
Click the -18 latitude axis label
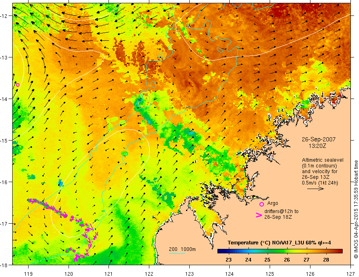point(4,265)
